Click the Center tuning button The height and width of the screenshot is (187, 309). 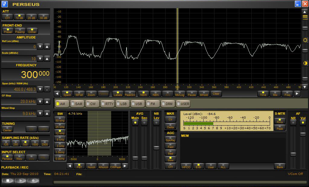point(8,129)
